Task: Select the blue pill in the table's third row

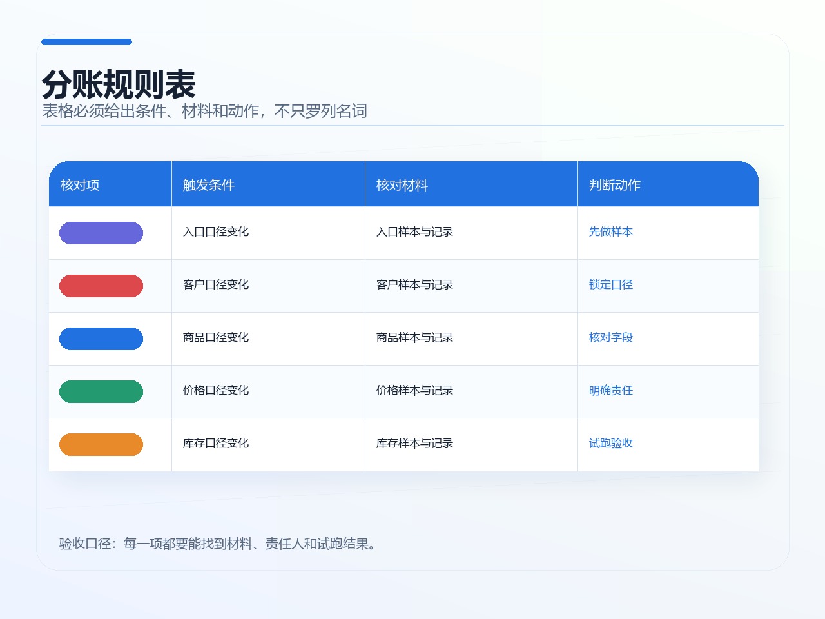Action: [x=101, y=339]
